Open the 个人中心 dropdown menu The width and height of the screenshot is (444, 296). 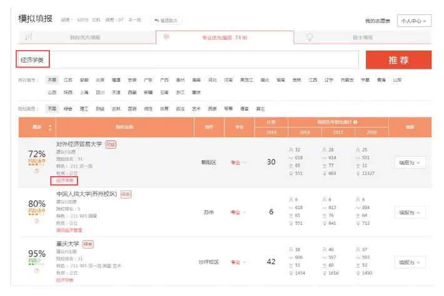pos(414,21)
